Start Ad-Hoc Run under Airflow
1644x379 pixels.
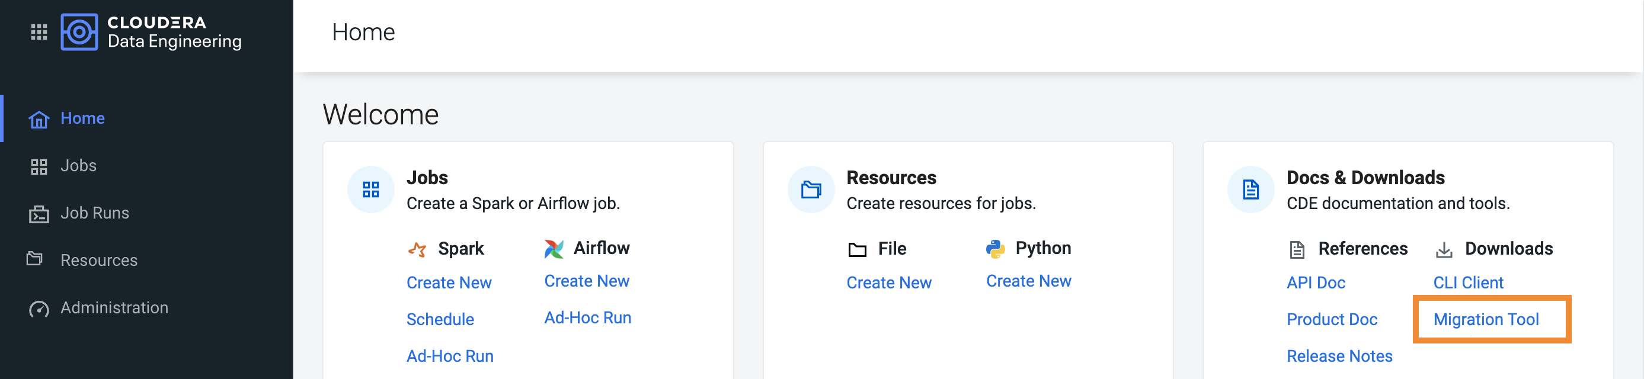click(x=588, y=318)
